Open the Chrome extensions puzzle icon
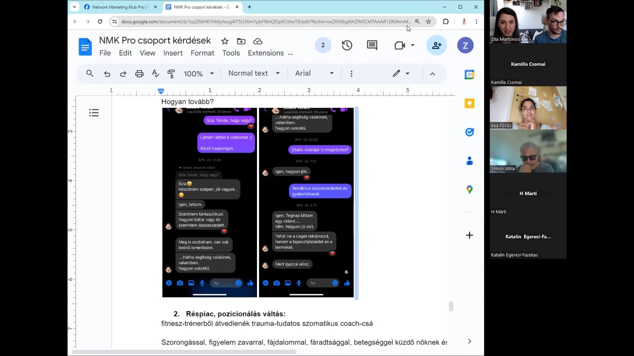 446,22
